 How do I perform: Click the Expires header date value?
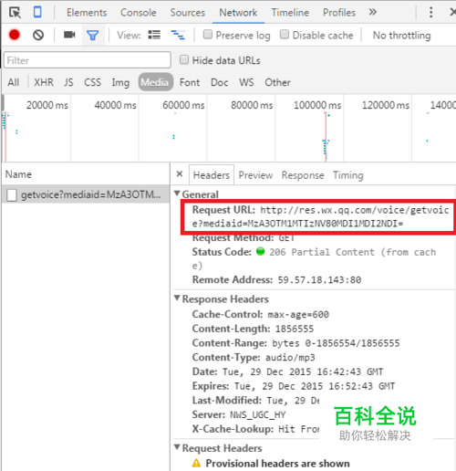(315, 386)
